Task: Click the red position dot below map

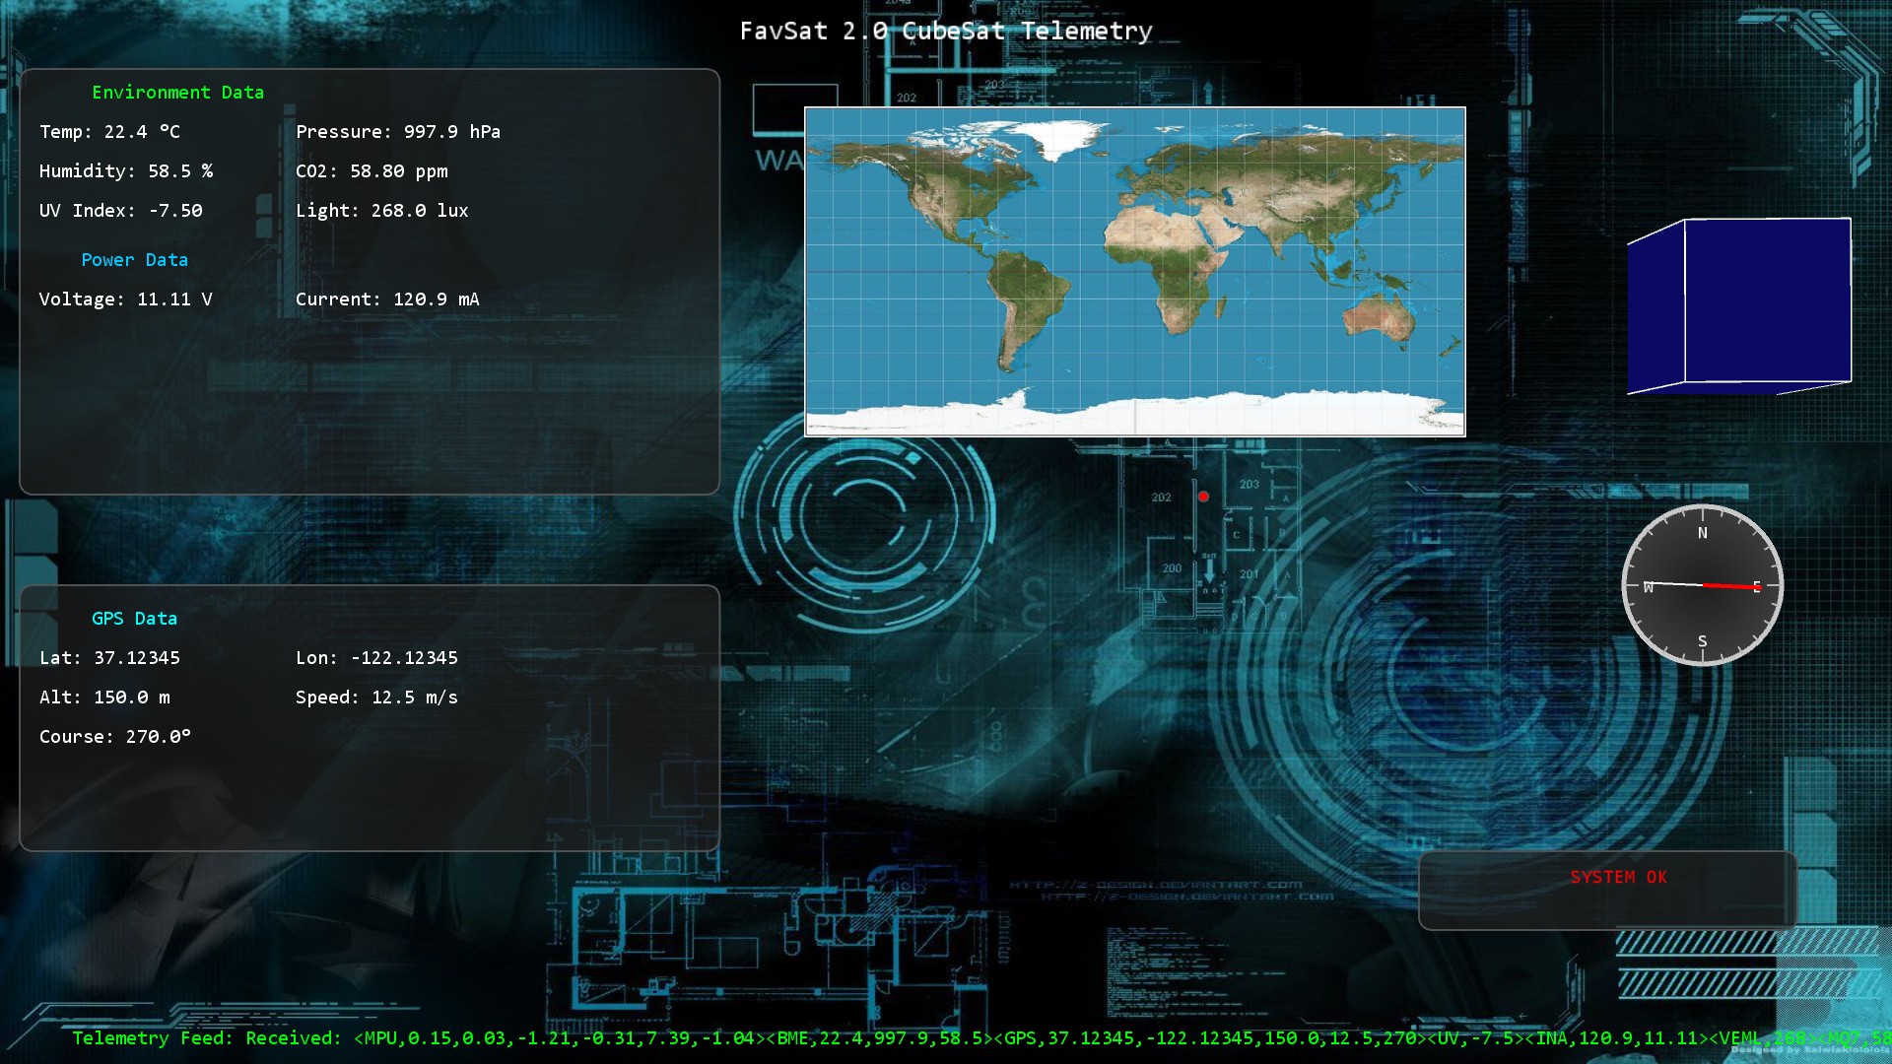Action: click(x=1203, y=497)
